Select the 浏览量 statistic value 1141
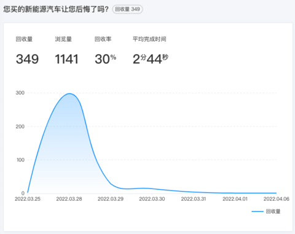This screenshot has height=234, width=295. pyautogui.click(x=66, y=59)
